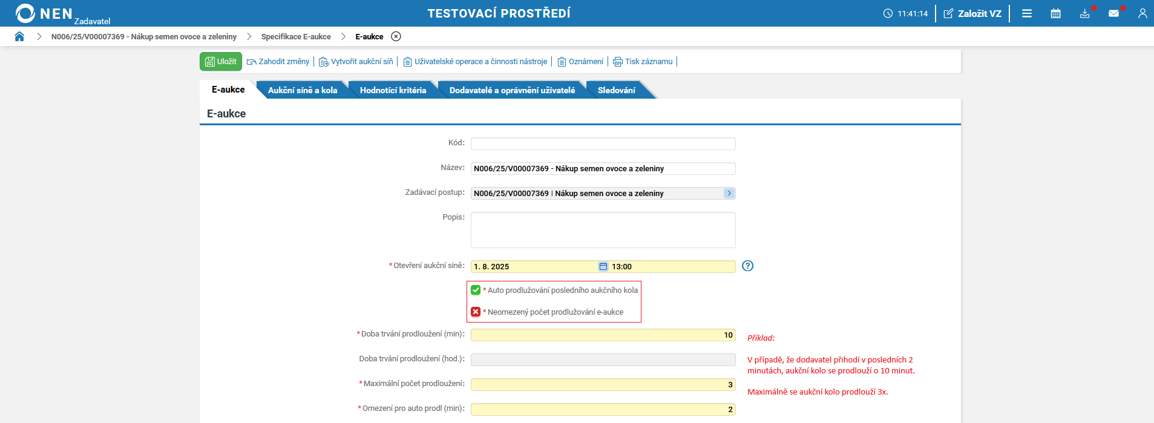Enable Neomezený počet prodlužování e-aukce

pos(476,312)
